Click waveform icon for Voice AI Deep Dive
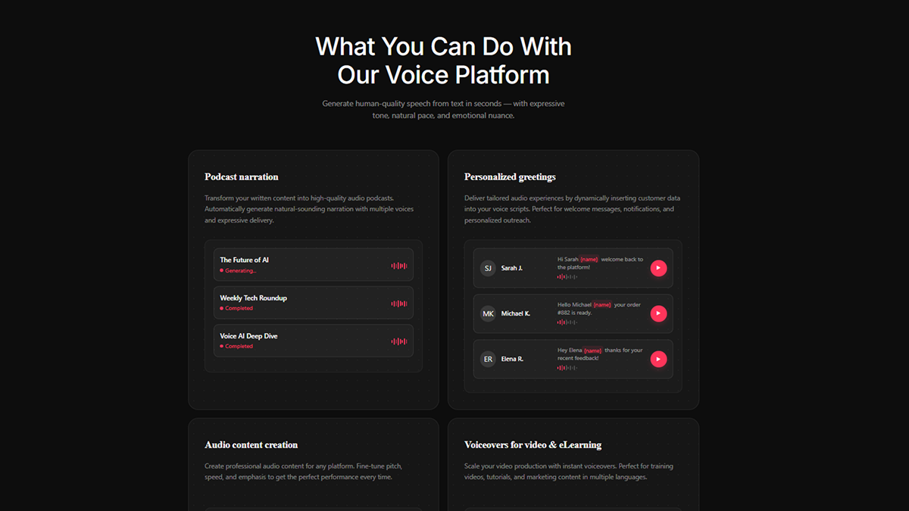The height and width of the screenshot is (511, 909). pos(399,341)
